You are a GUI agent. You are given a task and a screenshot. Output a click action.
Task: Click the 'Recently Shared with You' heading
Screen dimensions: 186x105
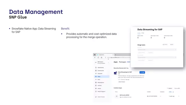(121, 68)
